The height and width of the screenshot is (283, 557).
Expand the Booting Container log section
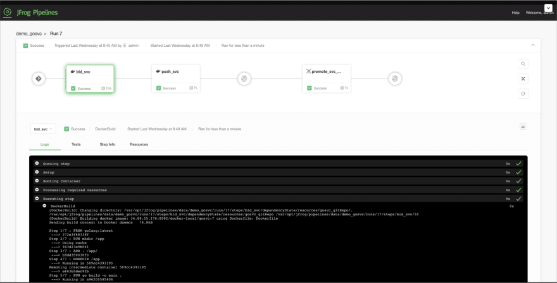click(x=37, y=181)
